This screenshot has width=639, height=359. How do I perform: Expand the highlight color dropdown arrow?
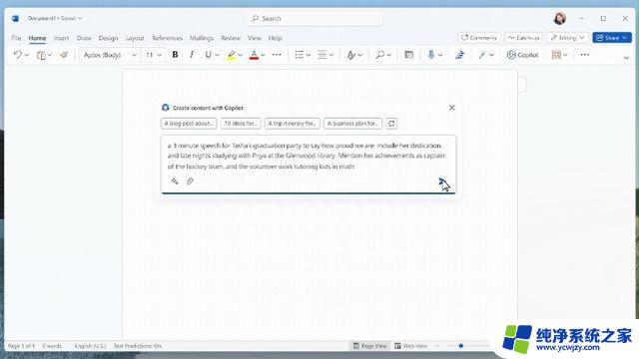[240, 55]
